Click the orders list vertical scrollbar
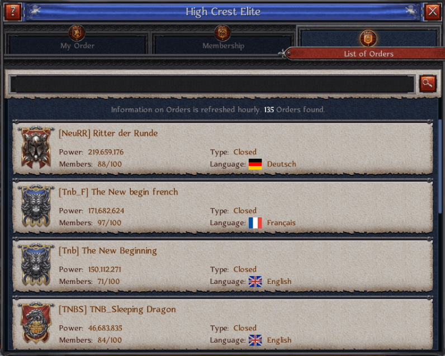The height and width of the screenshot is (356, 445). coord(439,166)
